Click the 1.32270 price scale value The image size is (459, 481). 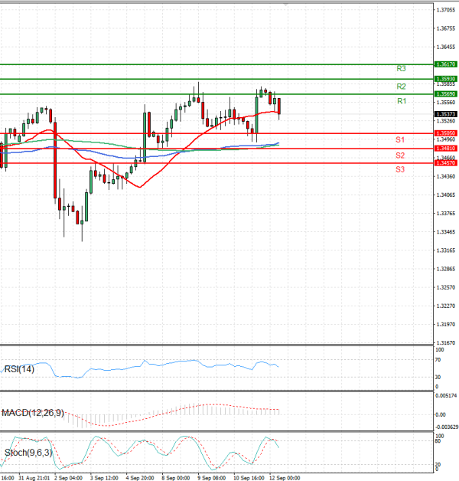(x=446, y=306)
